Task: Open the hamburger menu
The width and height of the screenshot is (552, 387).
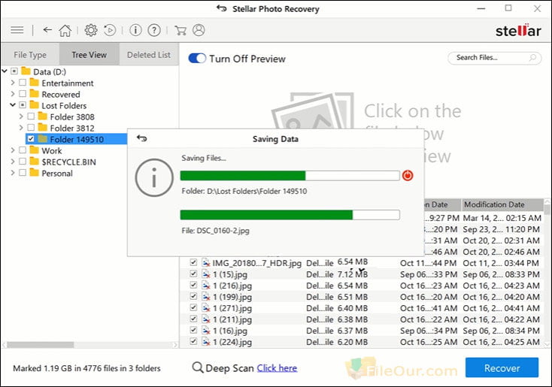Action: [x=17, y=30]
